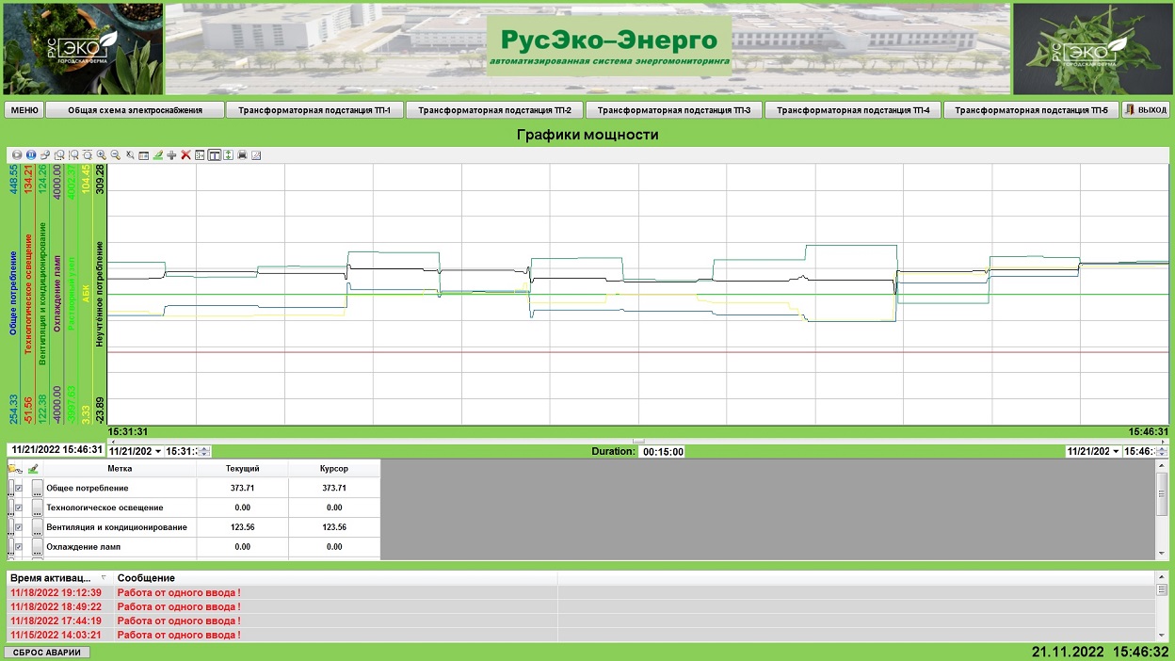The width and height of the screenshot is (1175, 661).
Task: Click the door icon on the ВЫХОД button
Action: [x=1131, y=110]
